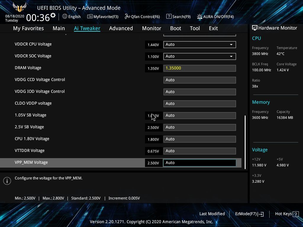Image resolution: width=303 pixels, height=227 pixels.
Task: Click the 1.350V current value readout
Action: pos(154,69)
